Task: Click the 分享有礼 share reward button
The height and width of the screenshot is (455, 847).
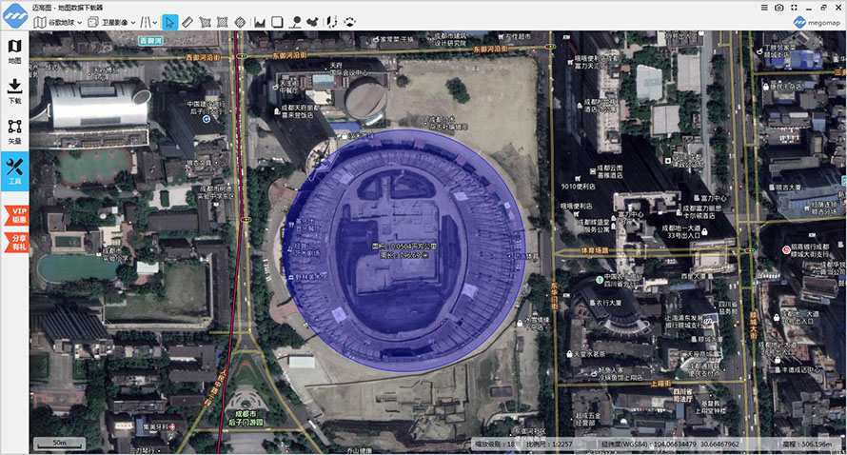Action: click(16, 242)
